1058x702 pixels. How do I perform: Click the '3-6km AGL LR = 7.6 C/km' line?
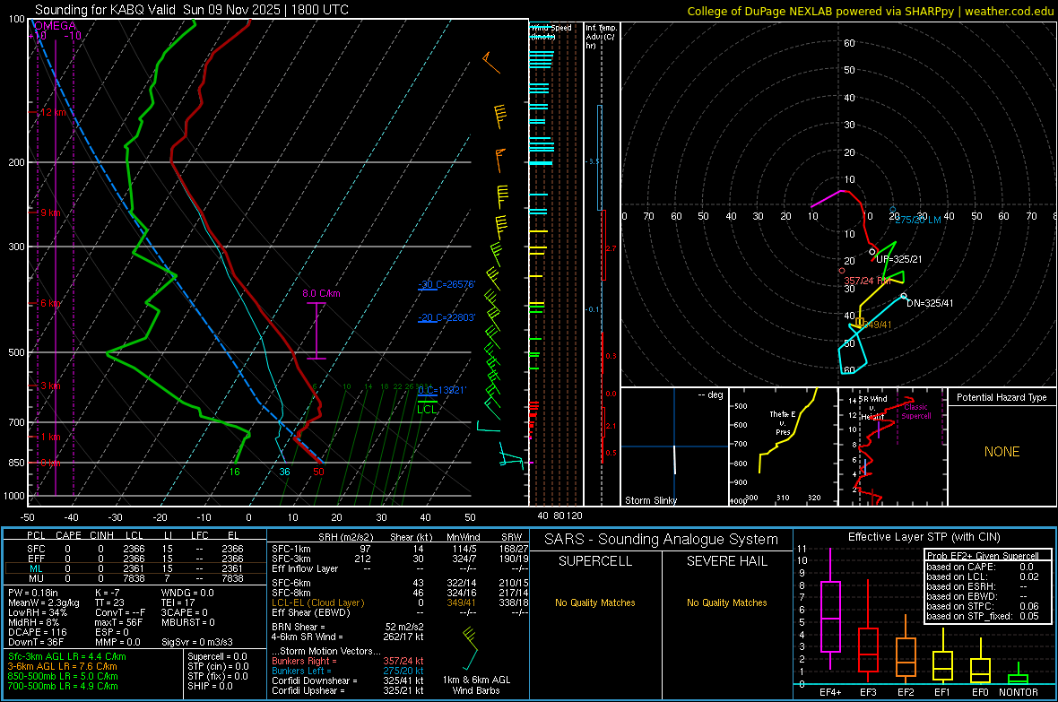tap(62, 666)
